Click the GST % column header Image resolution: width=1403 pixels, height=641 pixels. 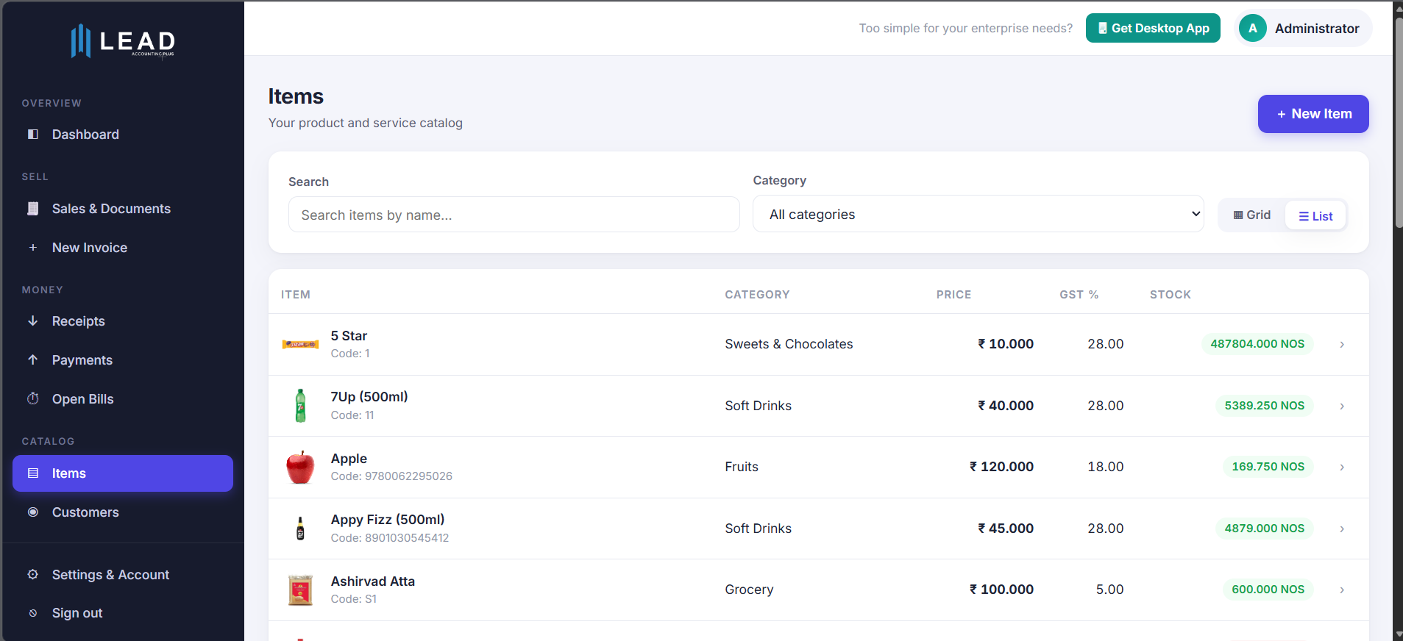tap(1079, 295)
